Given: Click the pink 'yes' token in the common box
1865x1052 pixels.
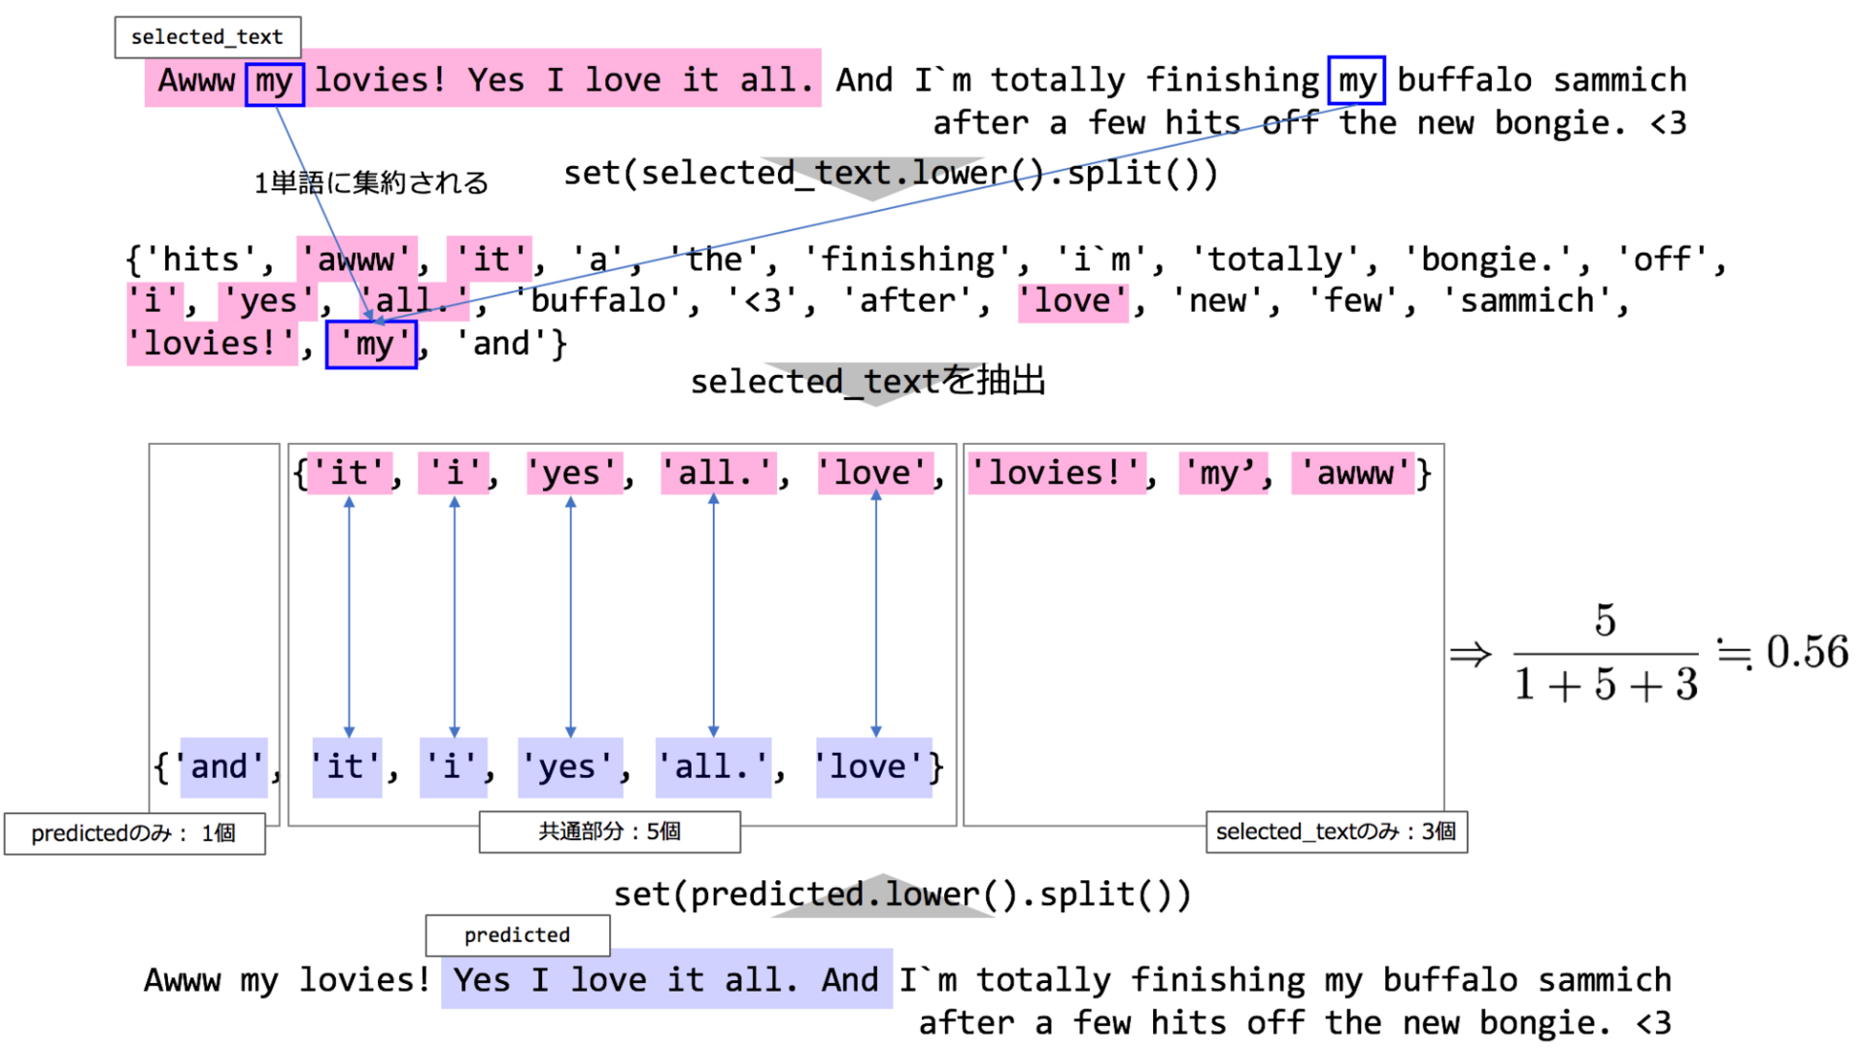Looking at the screenshot, I should pos(573,473).
